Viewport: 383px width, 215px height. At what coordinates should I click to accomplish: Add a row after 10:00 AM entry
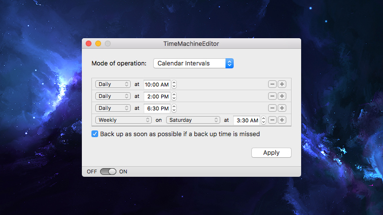[282, 84]
